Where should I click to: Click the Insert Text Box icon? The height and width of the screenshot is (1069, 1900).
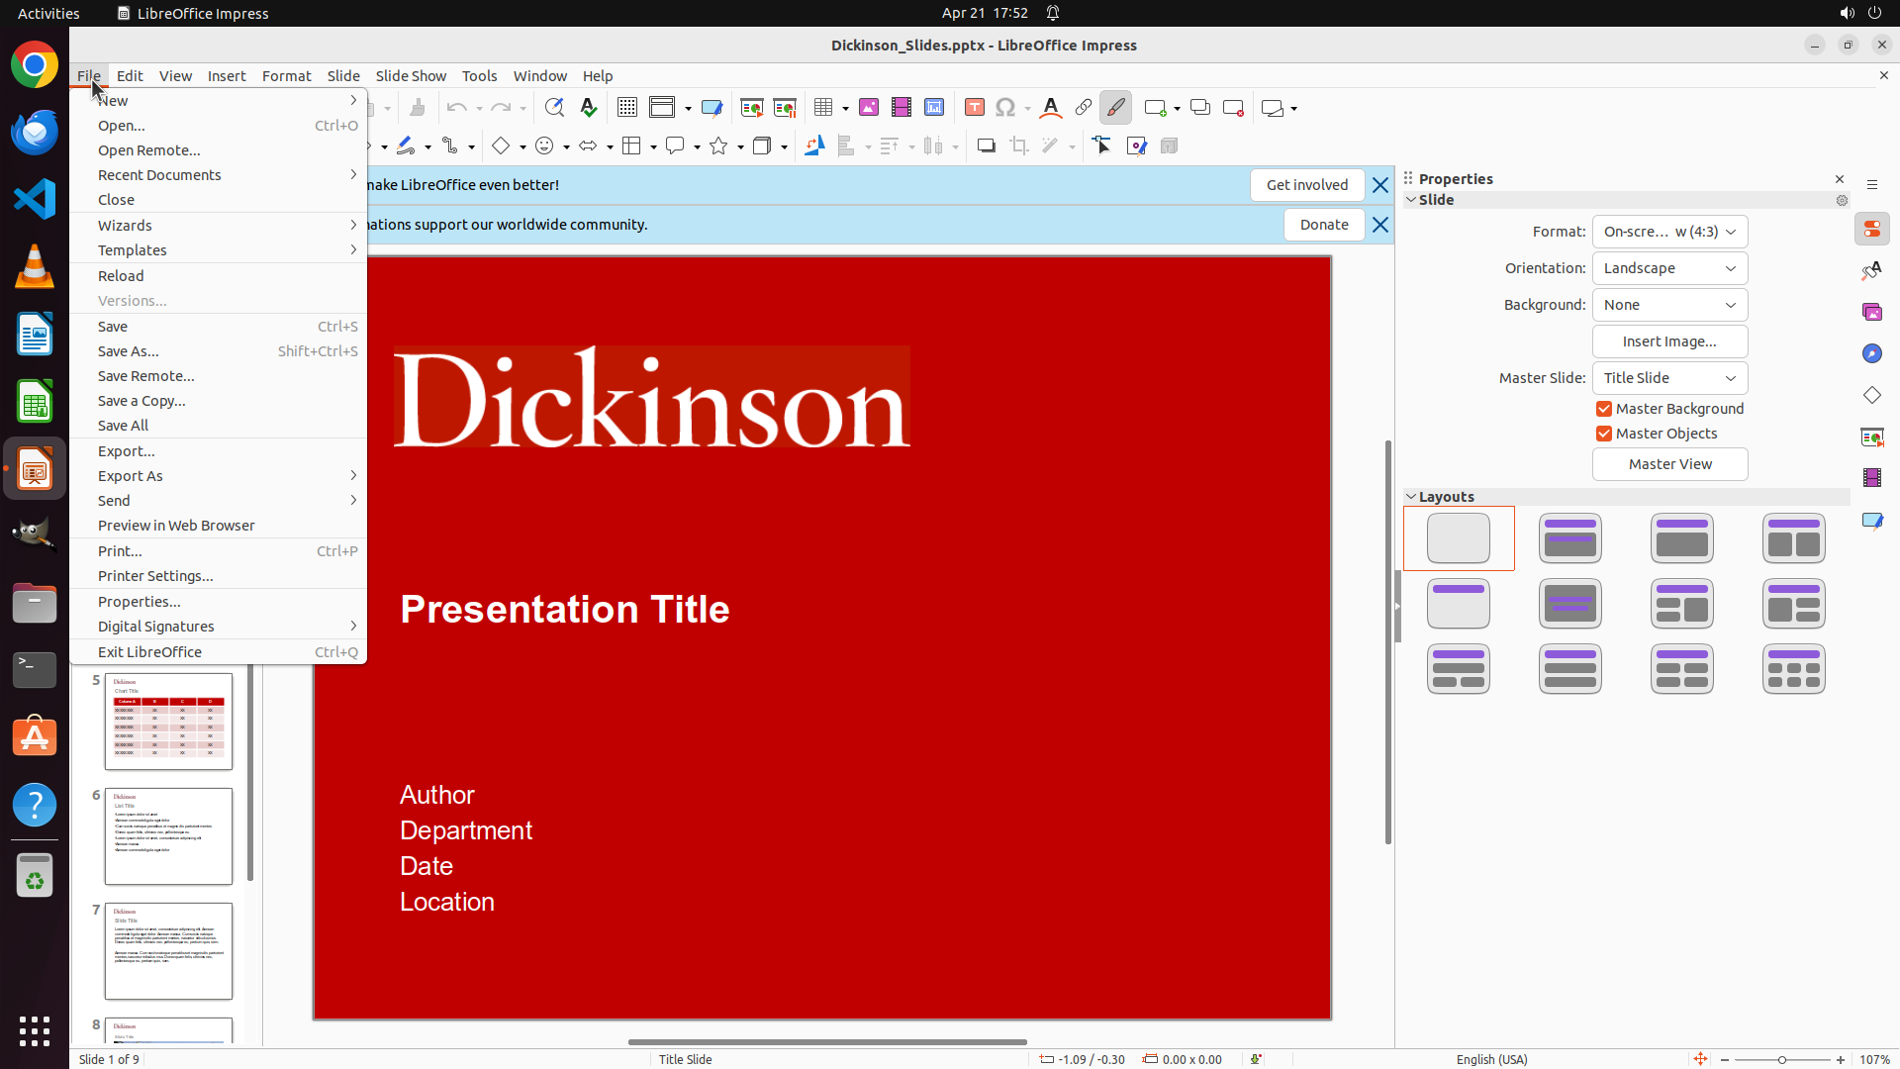pos(974,108)
